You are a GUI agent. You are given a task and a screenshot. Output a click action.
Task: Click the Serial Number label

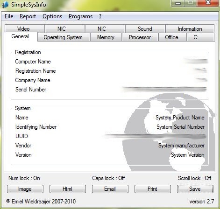pos(31,90)
